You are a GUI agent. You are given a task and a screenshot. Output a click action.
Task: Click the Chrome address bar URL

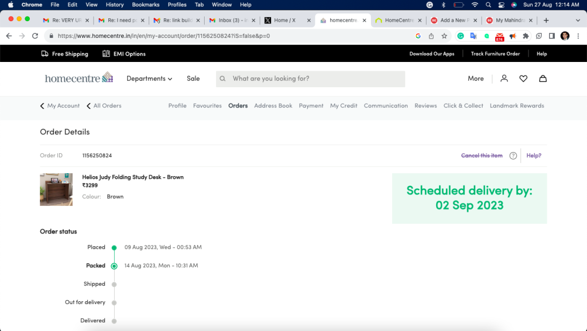(163, 36)
